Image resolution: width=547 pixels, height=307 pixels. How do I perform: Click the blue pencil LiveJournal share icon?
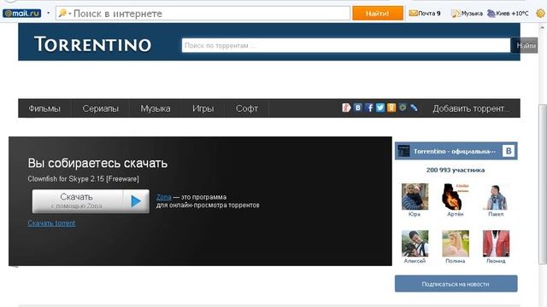[414, 108]
